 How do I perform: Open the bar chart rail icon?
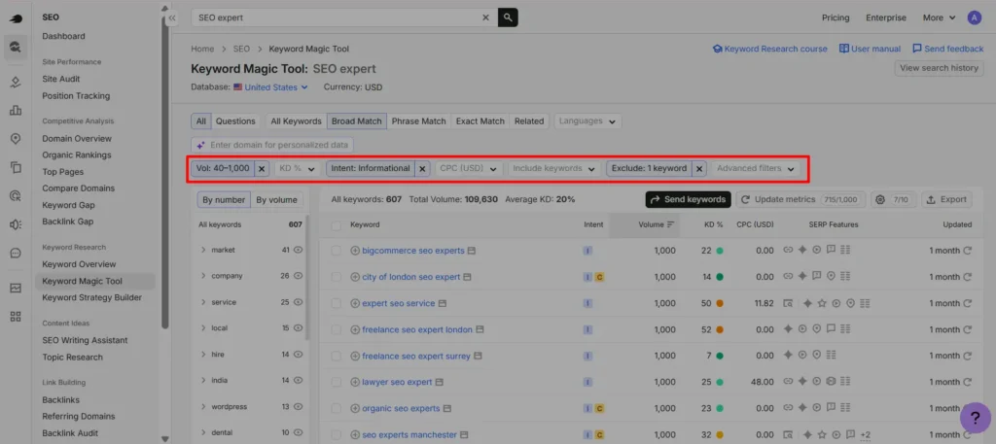pyautogui.click(x=16, y=111)
